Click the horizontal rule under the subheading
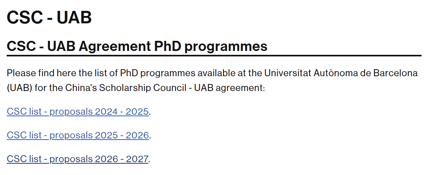This screenshot has height=175, width=427. click(x=214, y=56)
